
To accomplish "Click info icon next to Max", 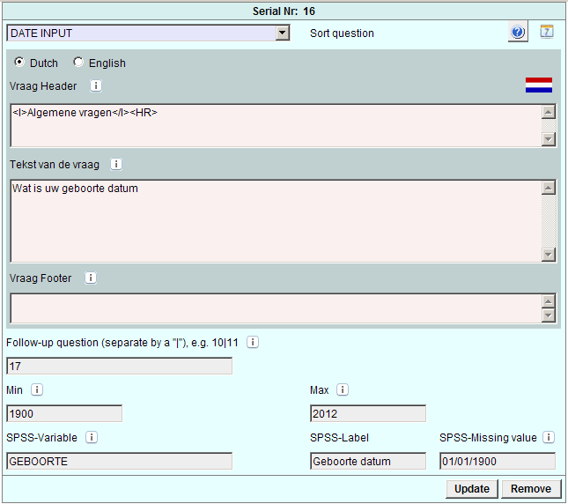I will [x=343, y=389].
